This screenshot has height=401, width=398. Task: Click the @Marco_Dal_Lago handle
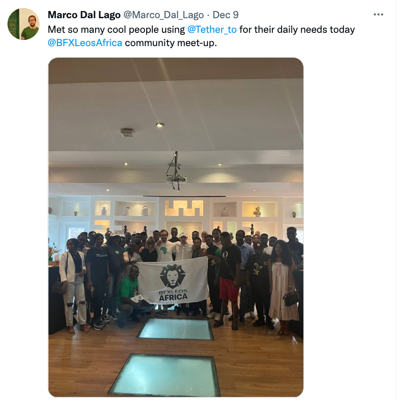pos(163,15)
